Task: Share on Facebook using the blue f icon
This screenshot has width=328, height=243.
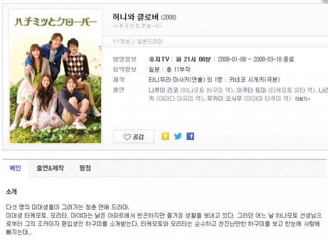Action: [x=190, y=136]
